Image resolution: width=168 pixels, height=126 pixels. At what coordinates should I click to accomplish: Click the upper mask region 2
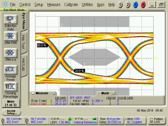tap(94, 22)
